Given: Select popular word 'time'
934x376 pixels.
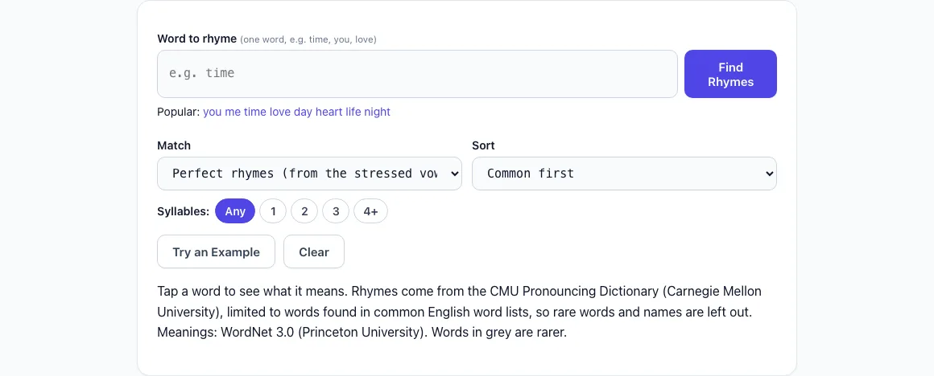Looking at the screenshot, I should pos(255,112).
